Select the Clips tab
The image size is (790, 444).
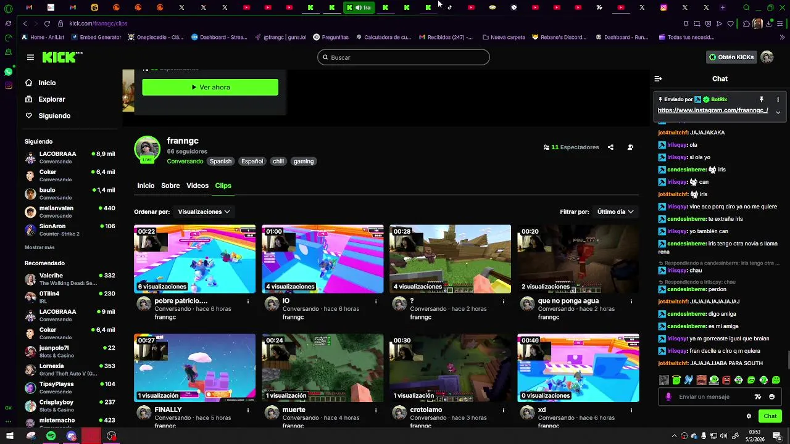click(x=223, y=186)
